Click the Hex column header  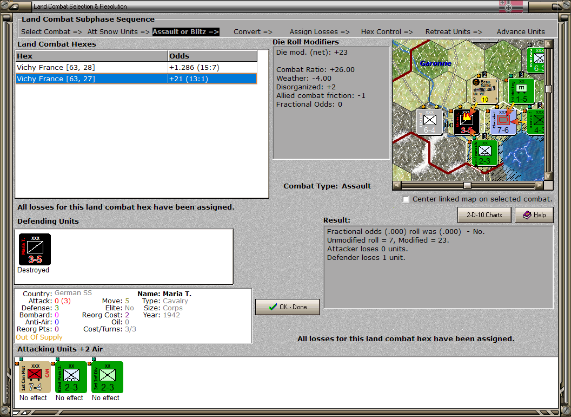92,56
